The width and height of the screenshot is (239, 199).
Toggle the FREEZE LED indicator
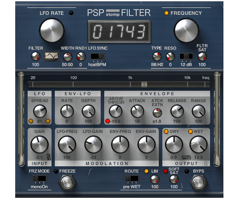pos(56,171)
